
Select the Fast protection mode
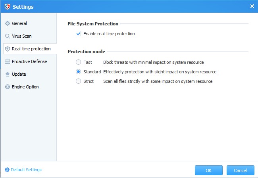[x=79, y=62]
